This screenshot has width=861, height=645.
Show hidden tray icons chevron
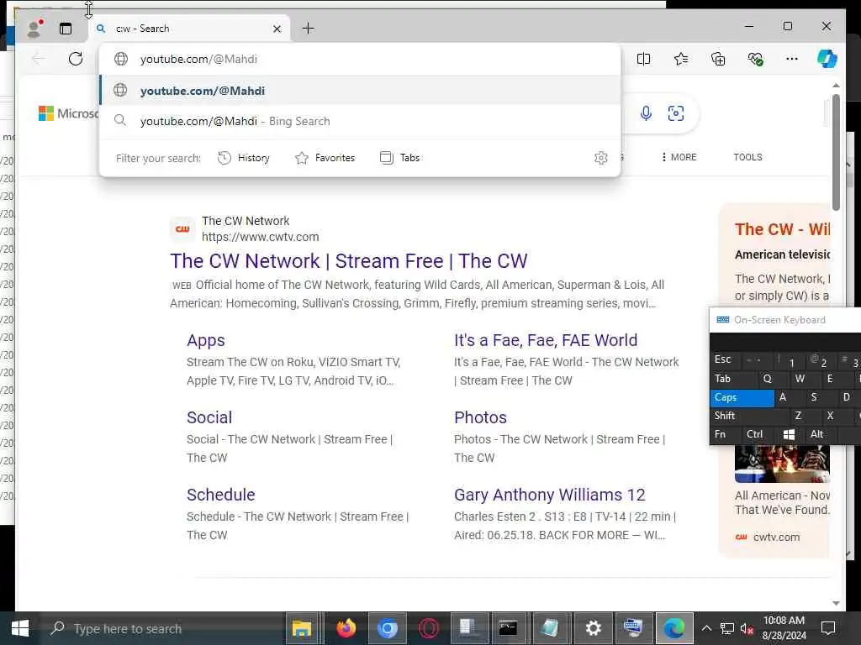point(706,628)
